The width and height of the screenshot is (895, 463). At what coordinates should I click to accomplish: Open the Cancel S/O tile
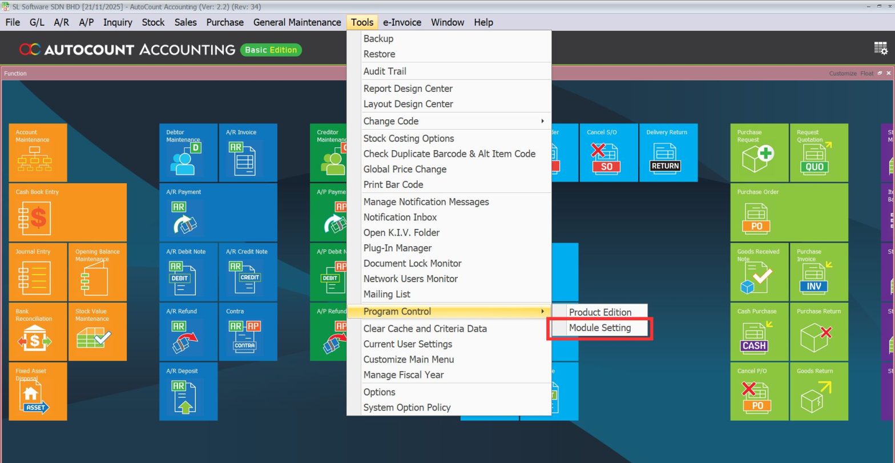point(609,152)
